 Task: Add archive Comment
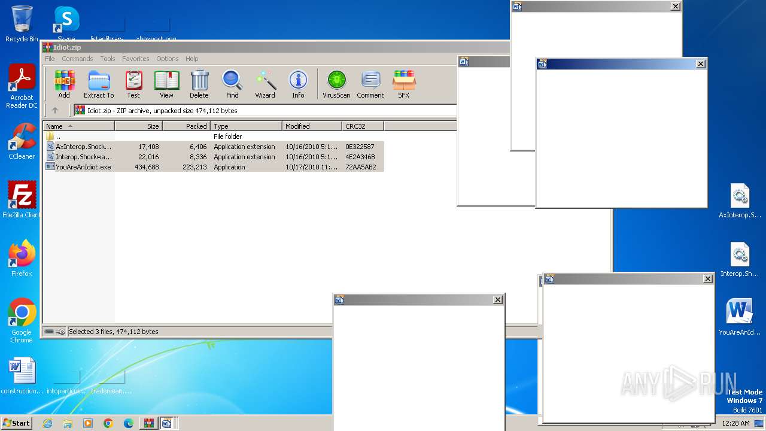(x=370, y=84)
